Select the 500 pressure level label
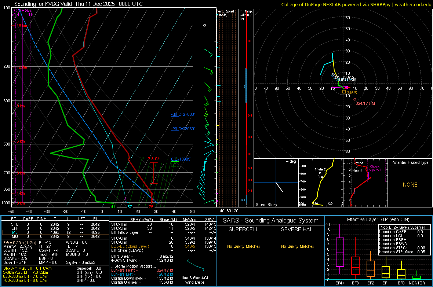 pyautogui.click(x=7, y=144)
